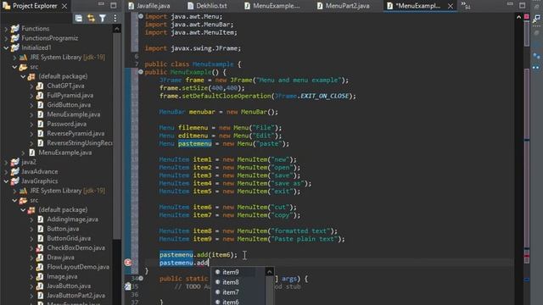Maximize the editor area
Image resolution: width=543 pixels, height=305 pixels.
pyautogui.click(x=523, y=5)
